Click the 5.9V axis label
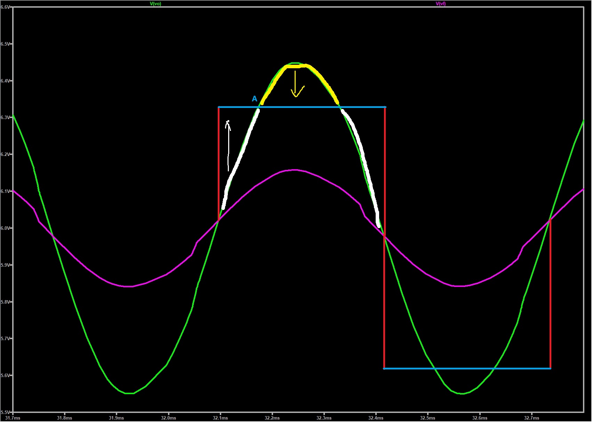The height and width of the screenshot is (422, 592). pyautogui.click(x=5, y=265)
